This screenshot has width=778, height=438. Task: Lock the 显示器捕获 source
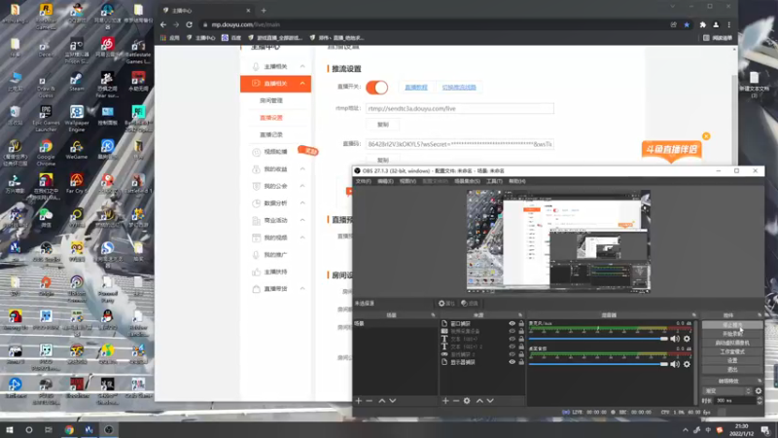pyautogui.click(x=521, y=362)
